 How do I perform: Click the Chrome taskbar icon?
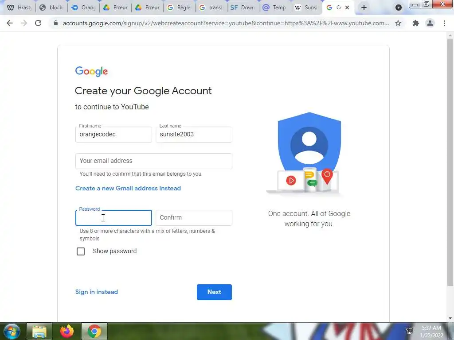coord(94,331)
